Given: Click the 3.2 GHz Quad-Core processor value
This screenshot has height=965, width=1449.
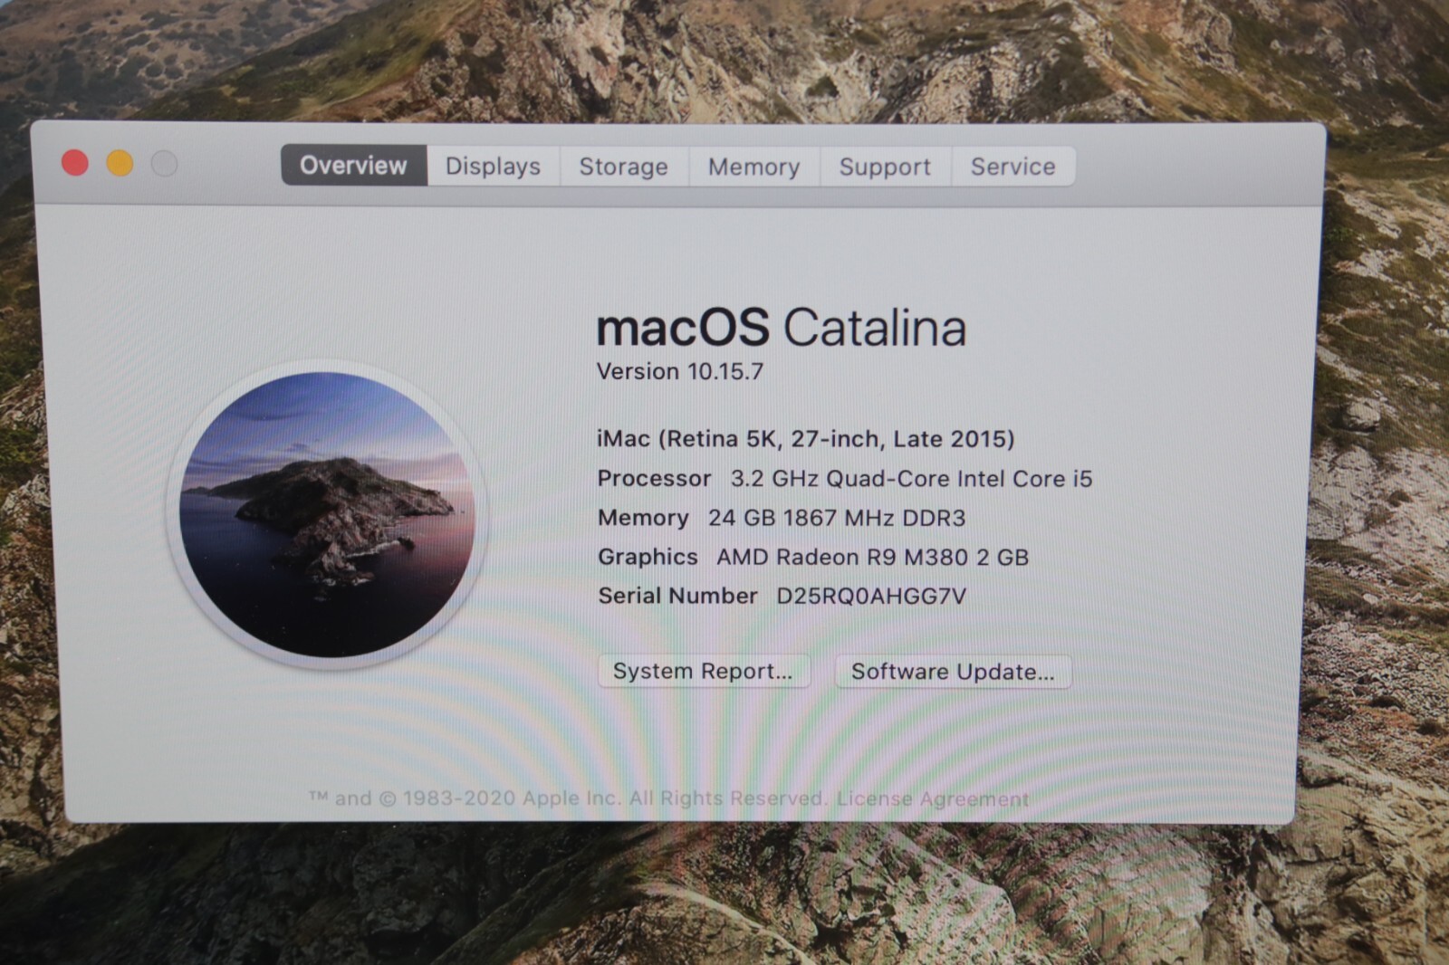Looking at the screenshot, I should pyautogui.click(x=912, y=479).
